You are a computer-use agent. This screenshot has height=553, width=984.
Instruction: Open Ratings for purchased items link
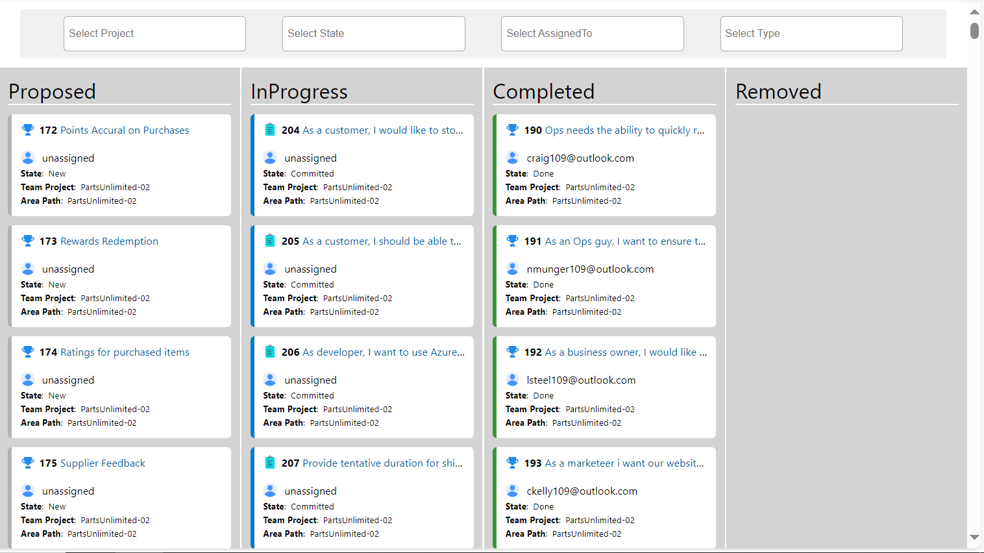click(125, 352)
